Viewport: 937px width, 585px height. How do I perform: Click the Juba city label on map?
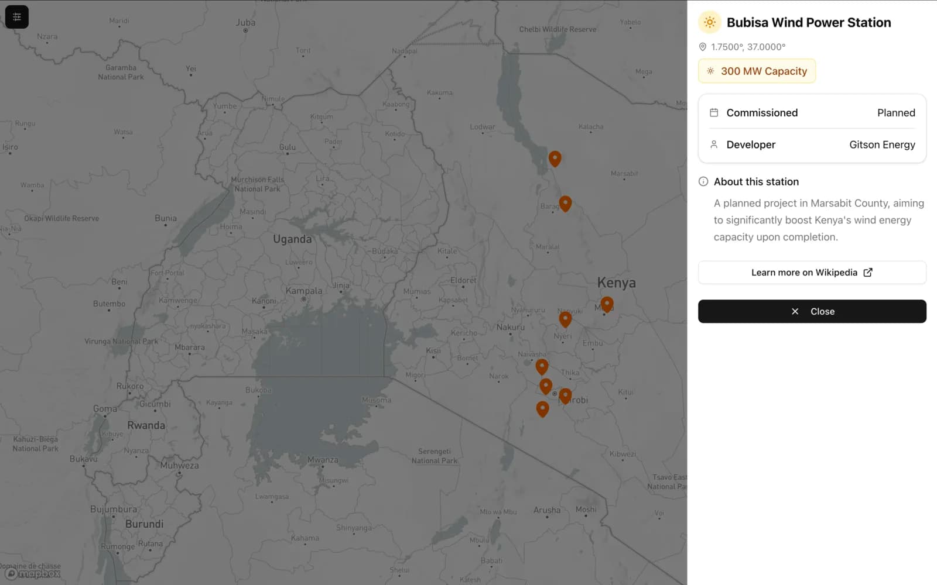point(245,22)
